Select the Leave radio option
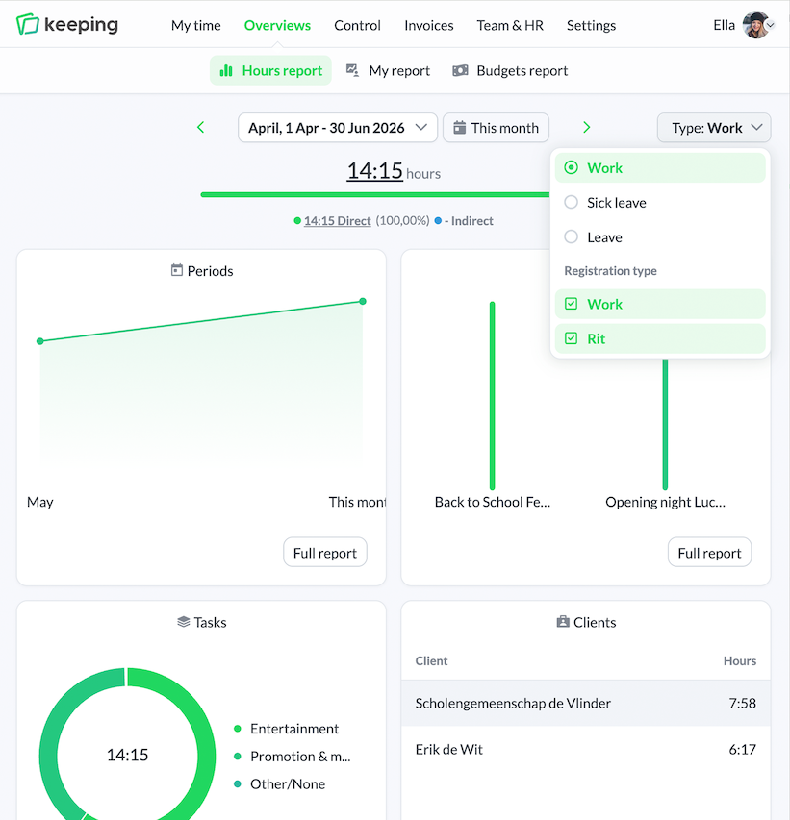 click(x=571, y=236)
